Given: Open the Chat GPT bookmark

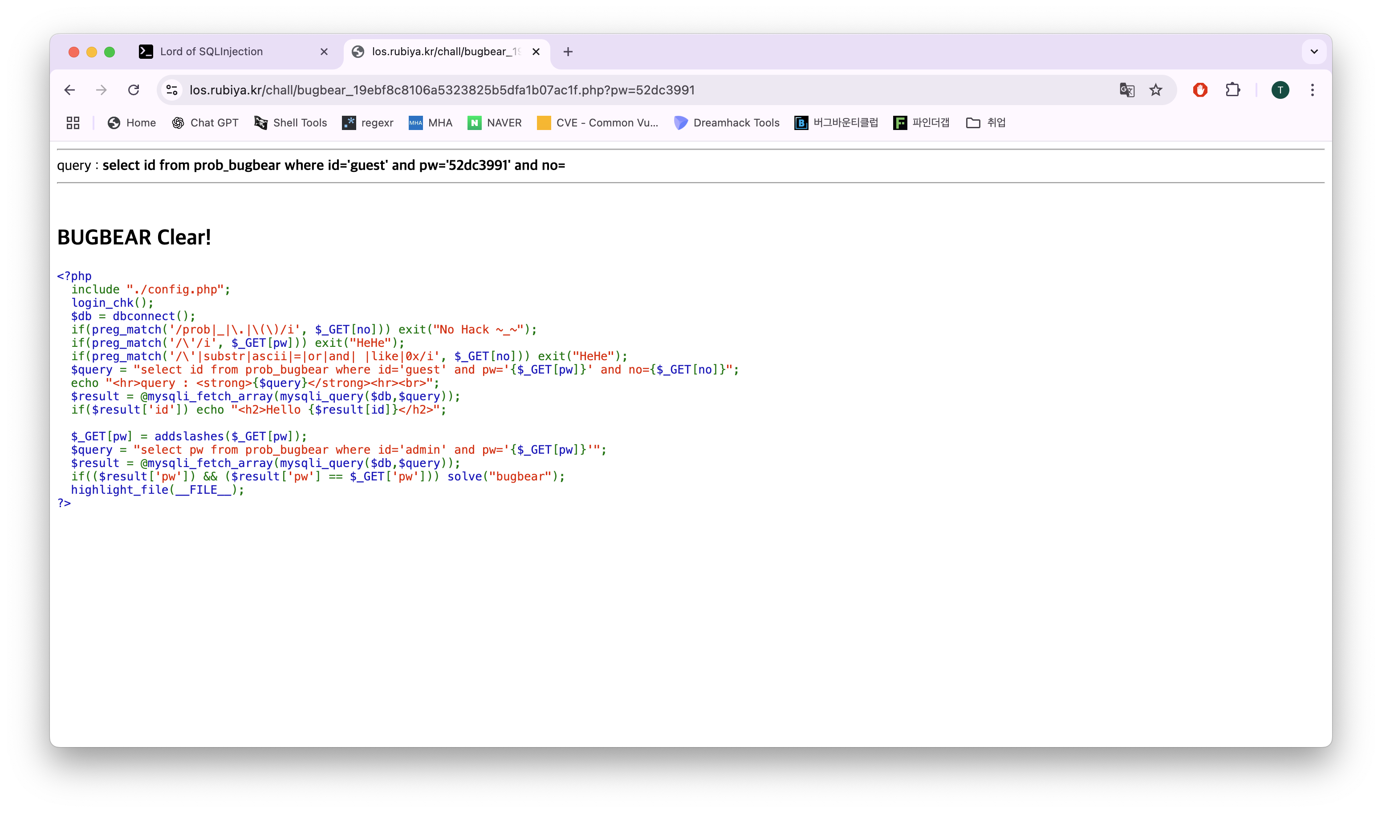Looking at the screenshot, I should point(205,123).
